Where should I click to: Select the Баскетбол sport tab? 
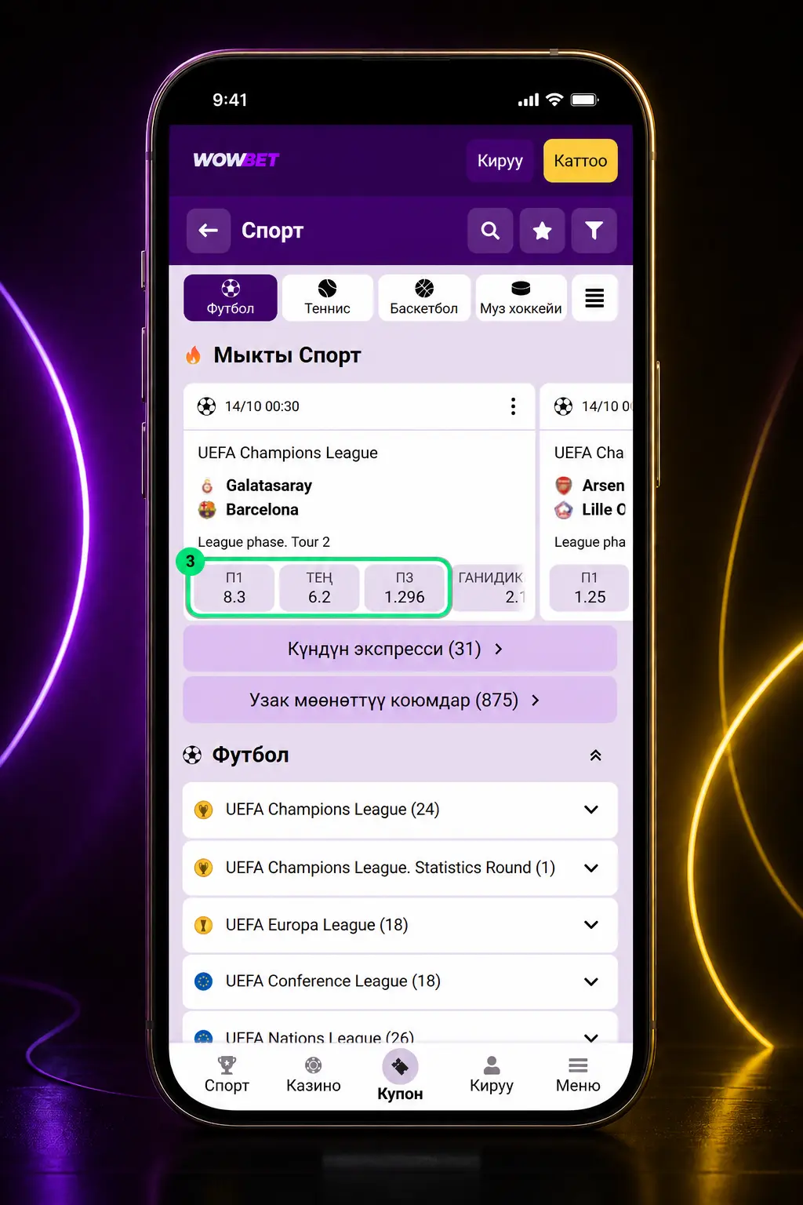click(424, 298)
